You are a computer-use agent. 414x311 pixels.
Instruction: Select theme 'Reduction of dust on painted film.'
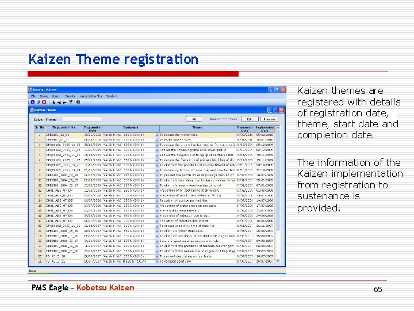[x=184, y=201]
